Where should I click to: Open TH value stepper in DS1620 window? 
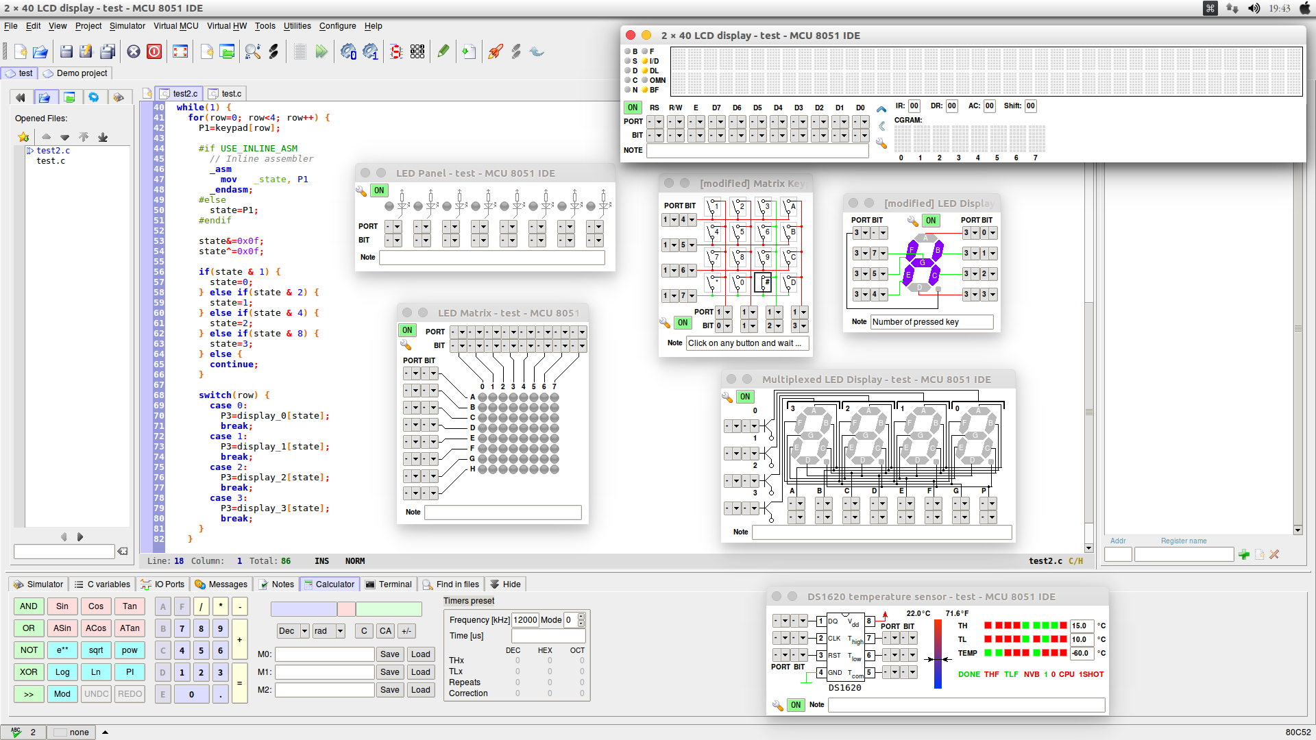coord(1081,626)
